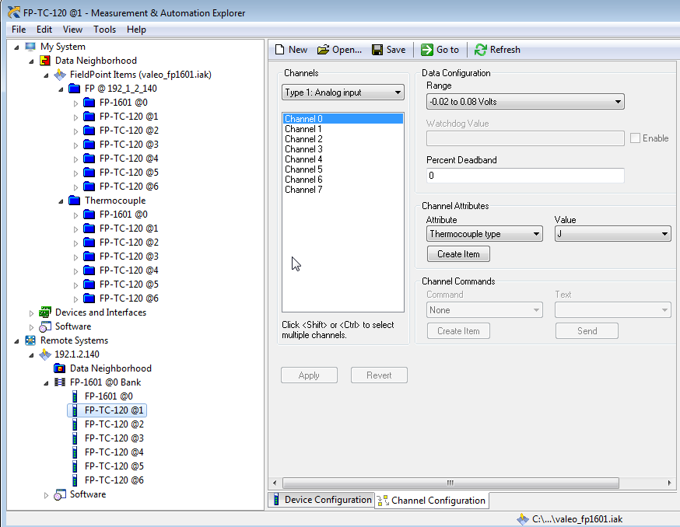Open the Channels type dropdown
680x527 pixels.
pyautogui.click(x=342, y=92)
